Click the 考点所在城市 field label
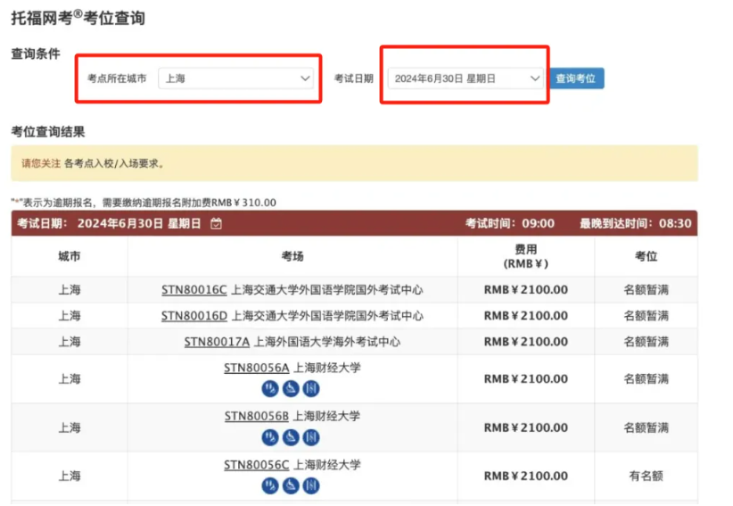This screenshot has width=733, height=506. point(117,79)
